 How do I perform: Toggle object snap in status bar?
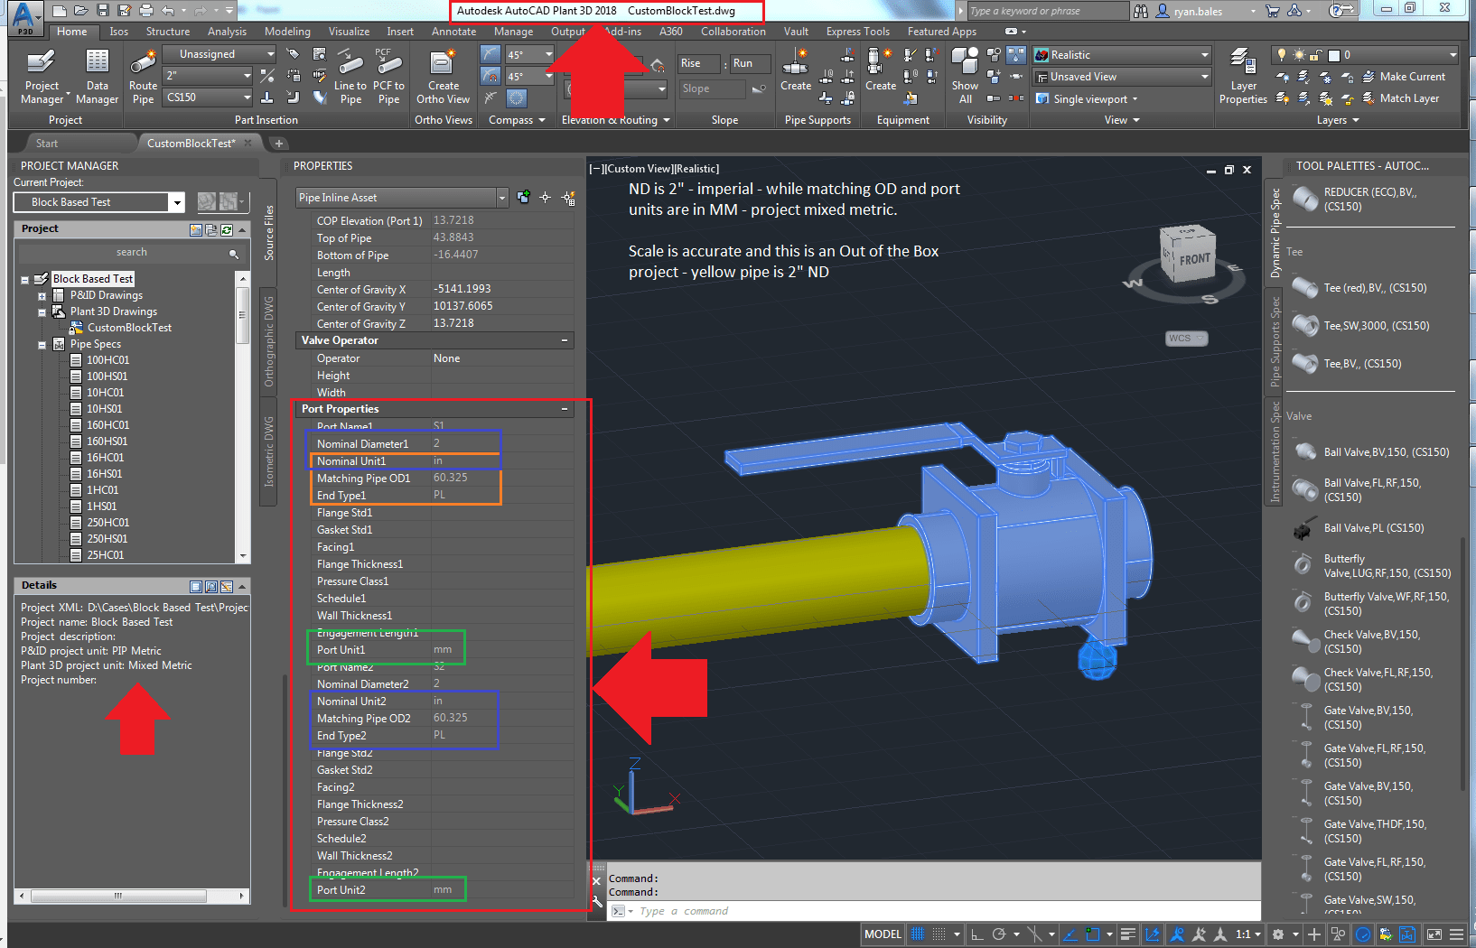(1092, 934)
